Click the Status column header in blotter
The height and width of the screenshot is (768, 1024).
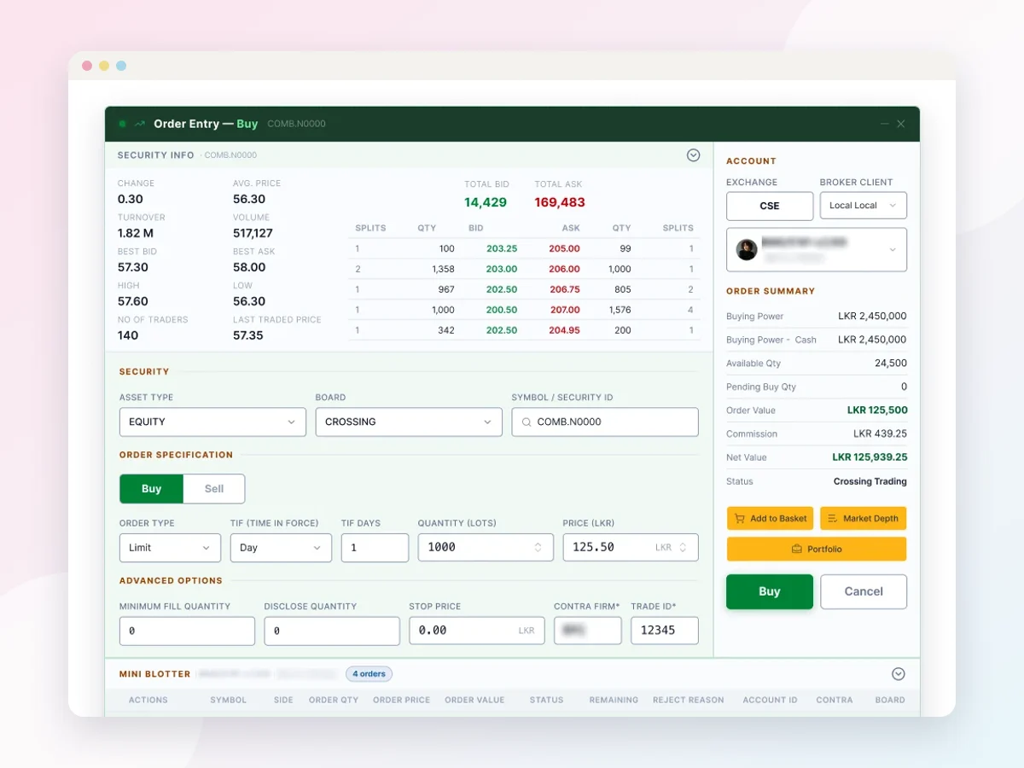pos(546,700)
